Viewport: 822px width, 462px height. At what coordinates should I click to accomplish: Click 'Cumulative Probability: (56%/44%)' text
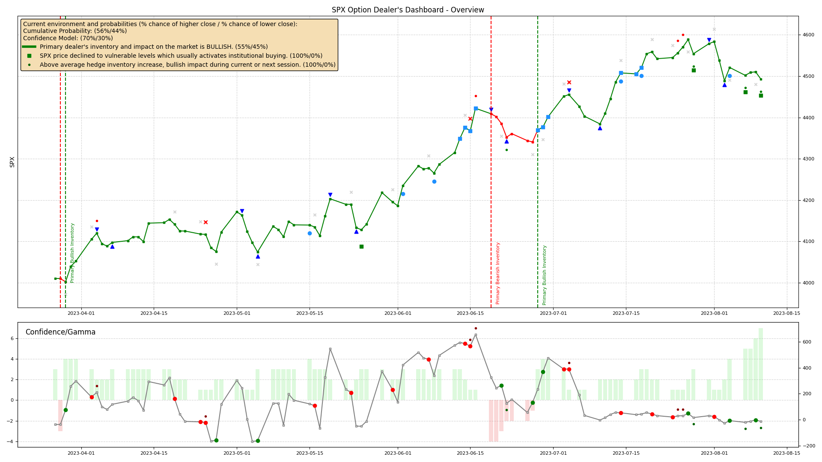75,31
